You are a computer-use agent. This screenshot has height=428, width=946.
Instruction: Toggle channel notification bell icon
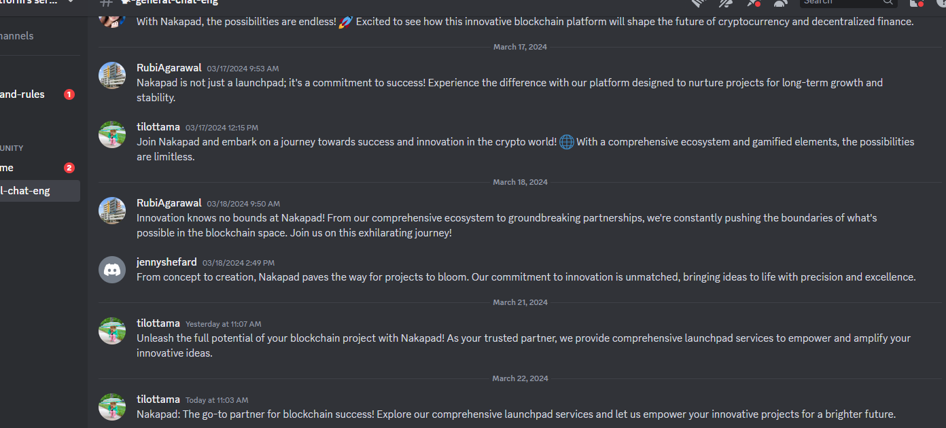click(x=726, y=2)
